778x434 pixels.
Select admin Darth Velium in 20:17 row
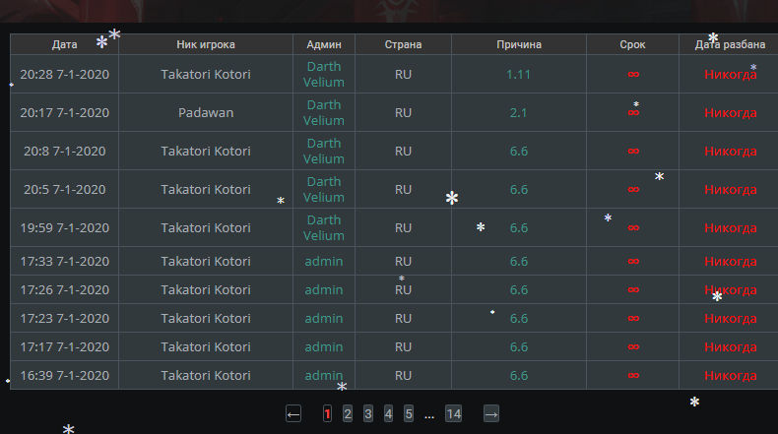[x=324, y=112]
